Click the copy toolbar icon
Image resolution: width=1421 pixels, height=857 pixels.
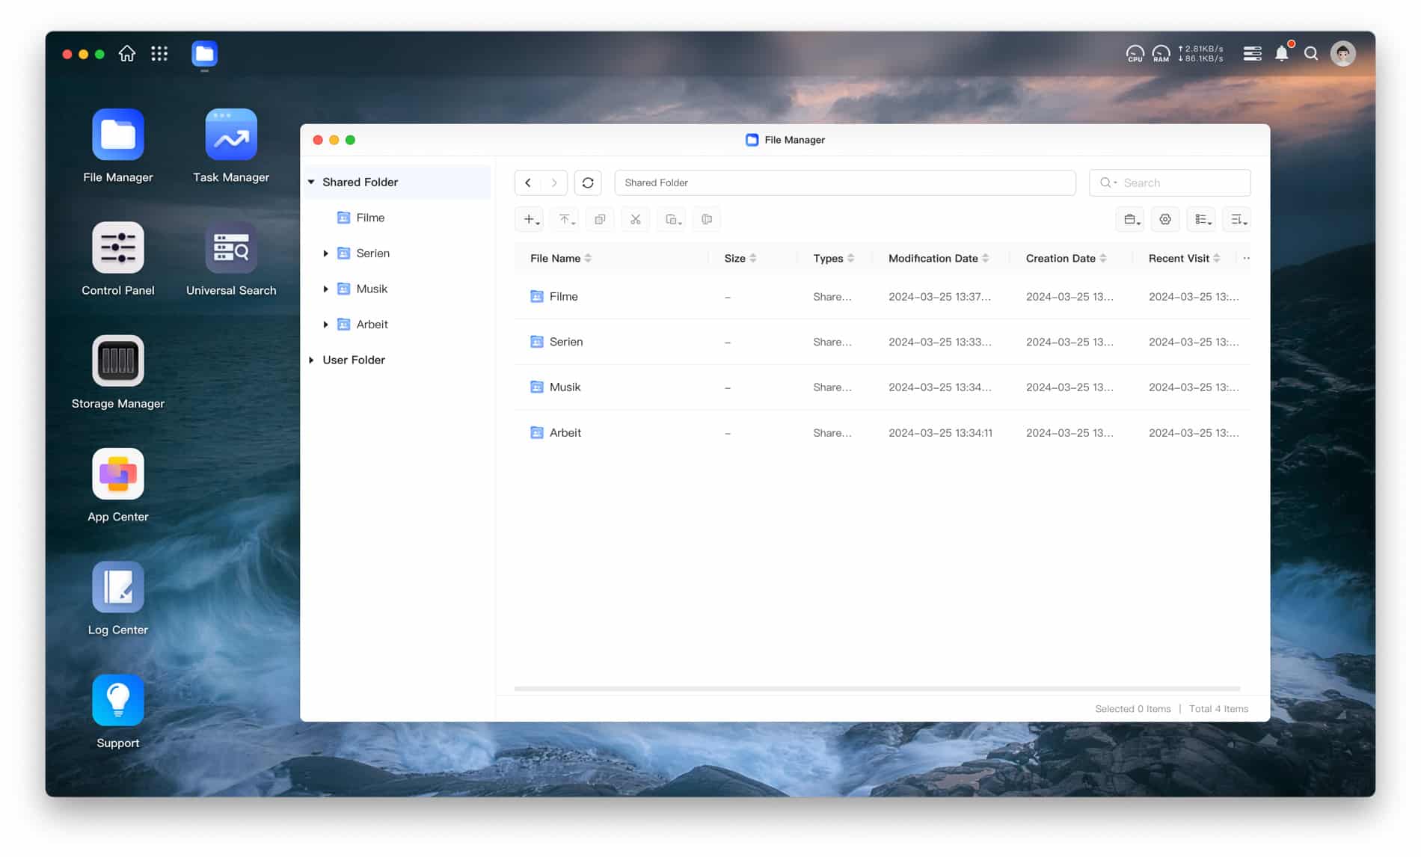pos(600,219)
